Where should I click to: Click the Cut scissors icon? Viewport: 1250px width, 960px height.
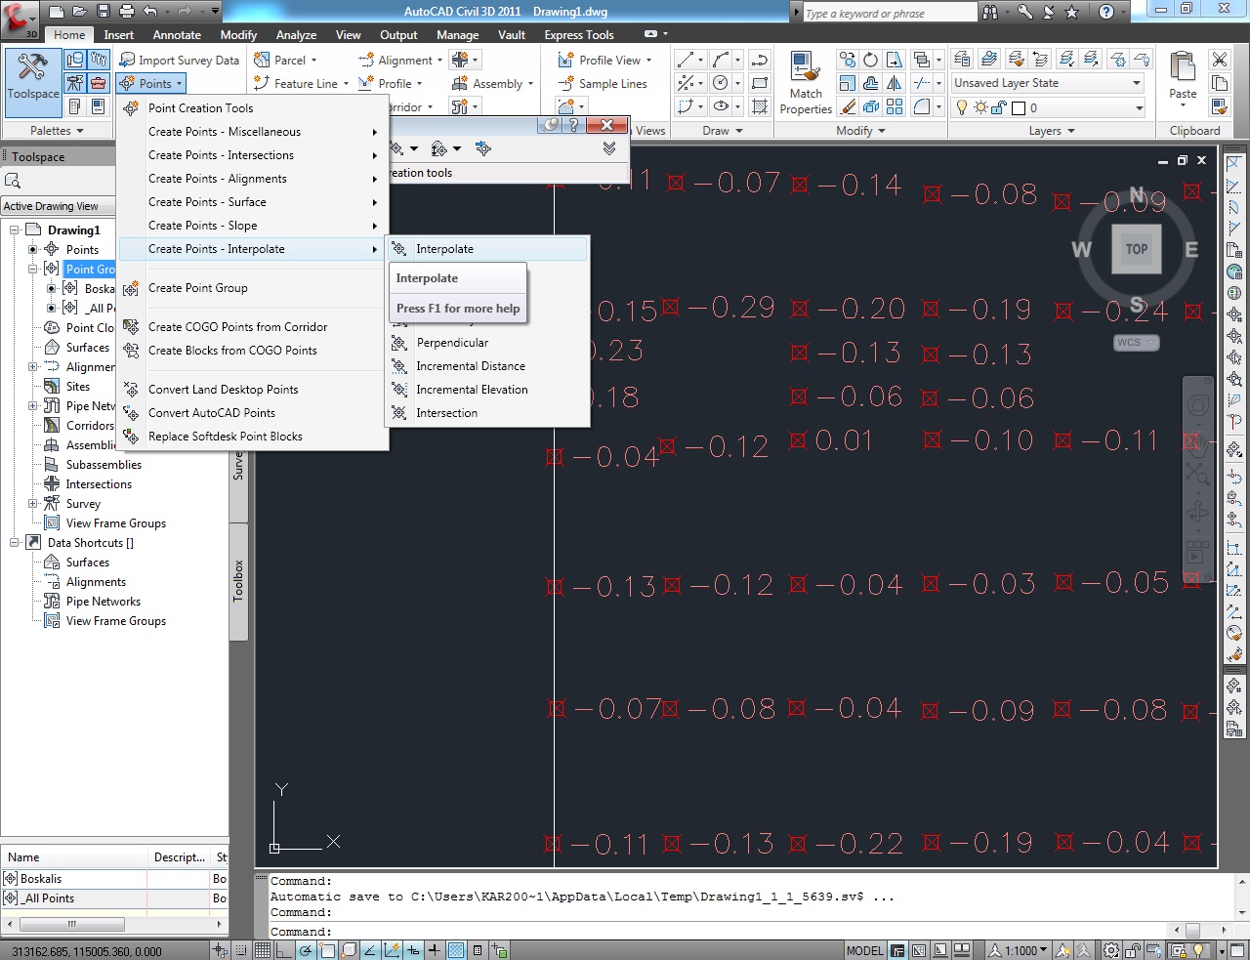click(1220, 60)
